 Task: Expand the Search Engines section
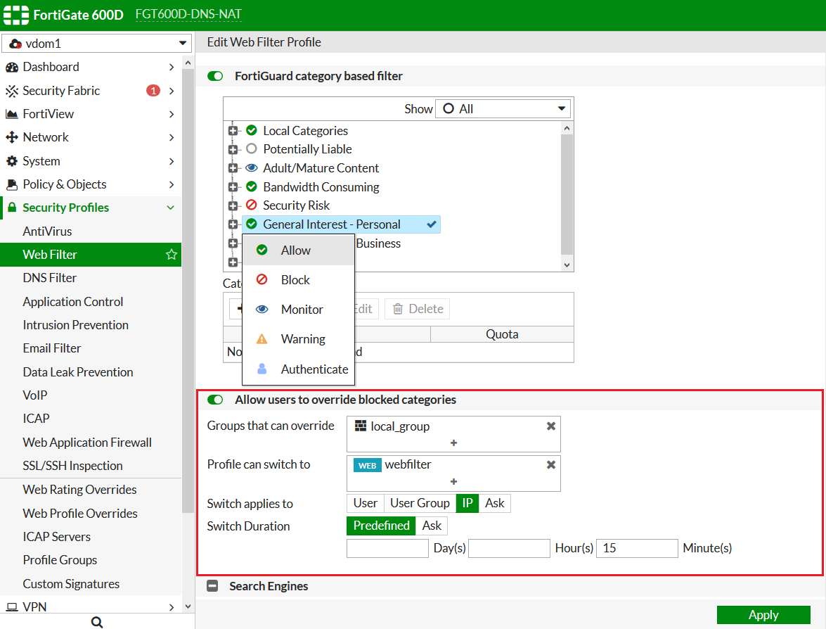click(x=213, y=586)
